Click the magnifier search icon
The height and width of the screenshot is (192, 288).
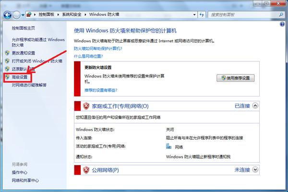pos(281,14)
